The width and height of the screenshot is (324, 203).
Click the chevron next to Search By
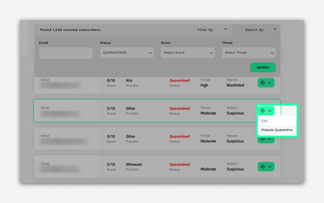(x=275, y=29)
